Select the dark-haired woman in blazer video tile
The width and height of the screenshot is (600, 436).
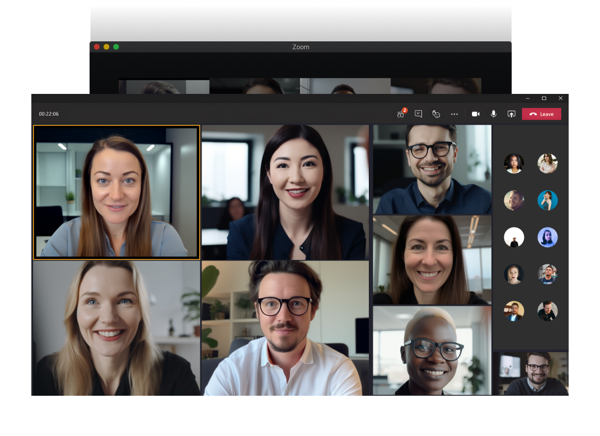(x=285, y=192)
